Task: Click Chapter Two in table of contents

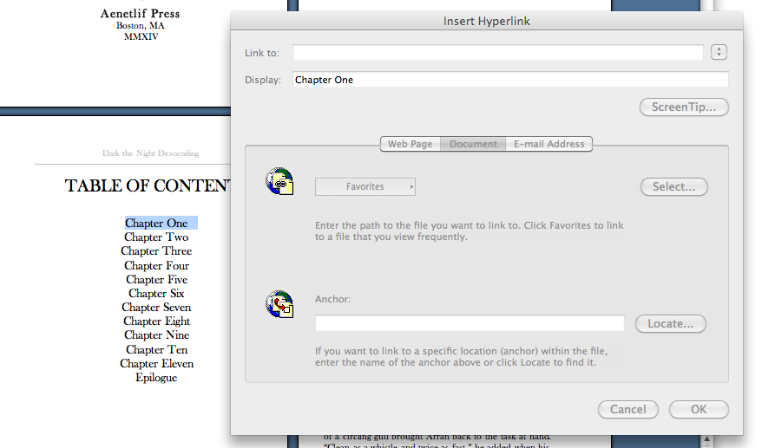Action: pyautogui.click(x=156, y=237)
